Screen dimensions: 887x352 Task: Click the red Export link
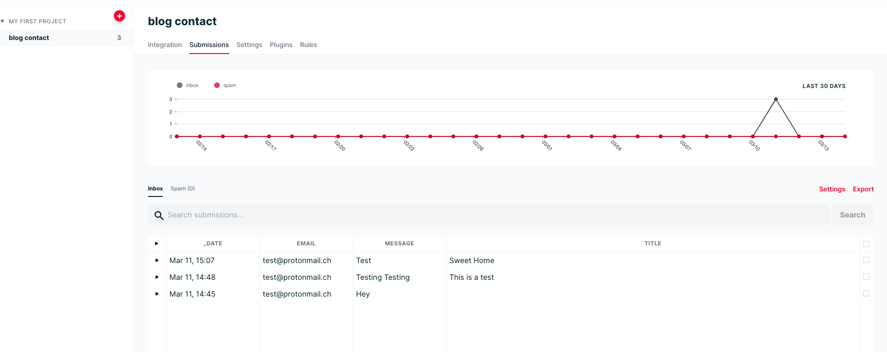tap(863, 189)
